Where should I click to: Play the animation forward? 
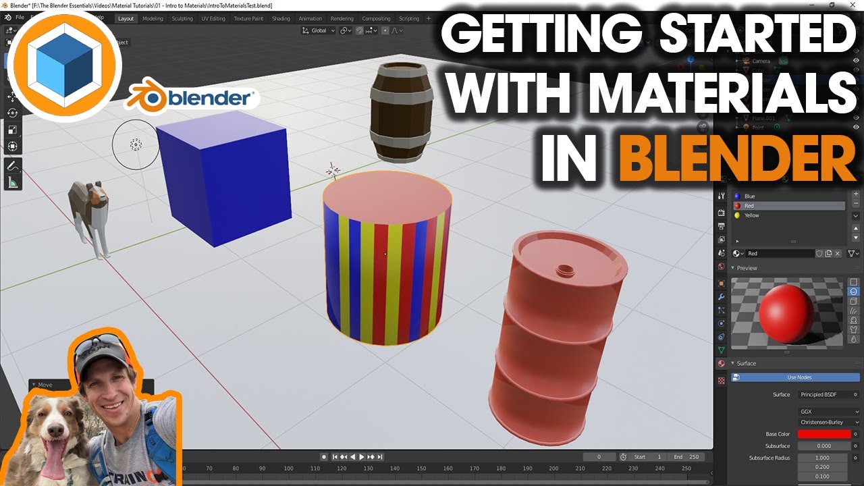362,457
